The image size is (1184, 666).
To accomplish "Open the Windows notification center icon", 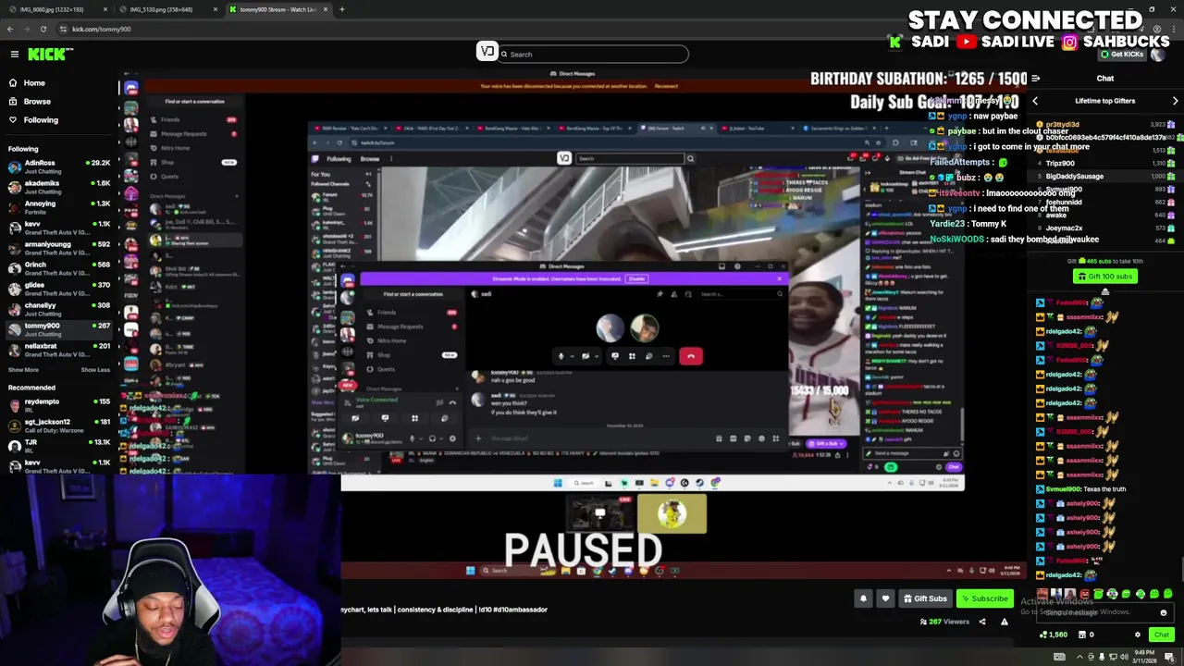I will point(1169,657).
